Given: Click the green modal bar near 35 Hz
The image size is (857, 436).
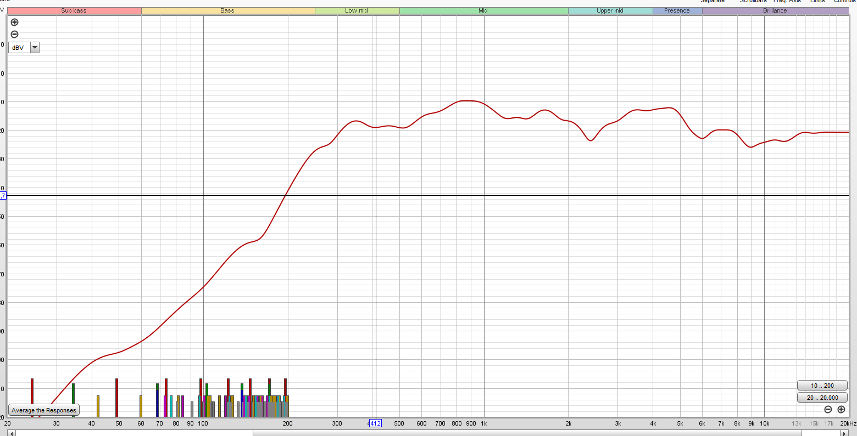Looking at the screenshot, I should pyautogui.click(x=73, y=400).
